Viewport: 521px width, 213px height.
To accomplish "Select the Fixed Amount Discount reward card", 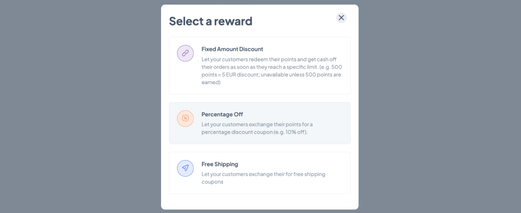I will 260,65.
